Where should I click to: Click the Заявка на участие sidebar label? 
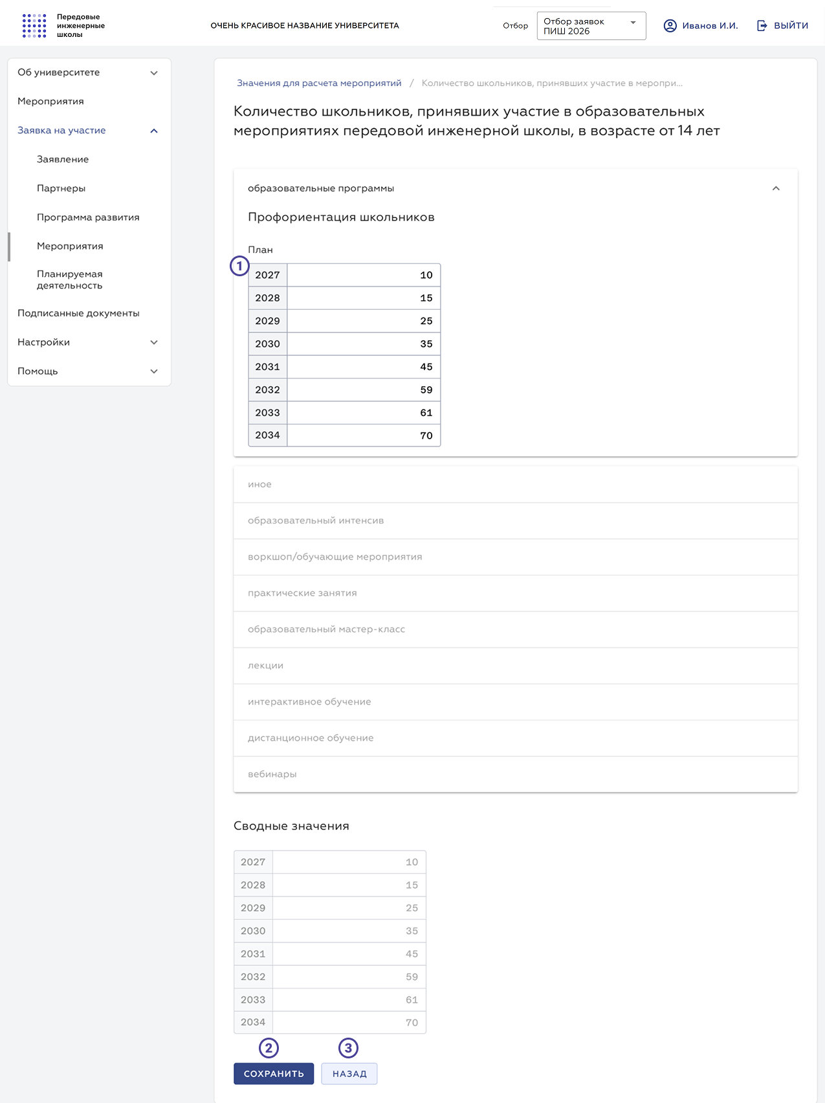(x=61, y=131)
